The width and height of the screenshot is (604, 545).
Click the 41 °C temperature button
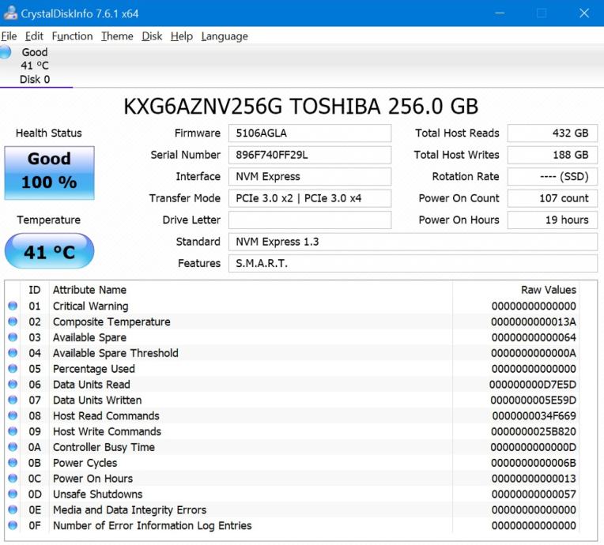point(49,252)
